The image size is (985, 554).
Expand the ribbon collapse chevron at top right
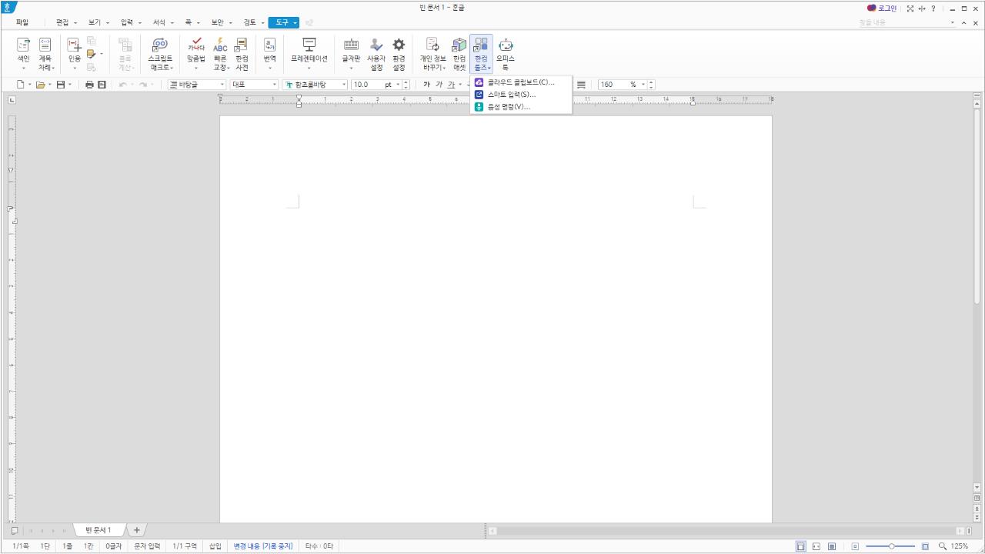[964, 23]
